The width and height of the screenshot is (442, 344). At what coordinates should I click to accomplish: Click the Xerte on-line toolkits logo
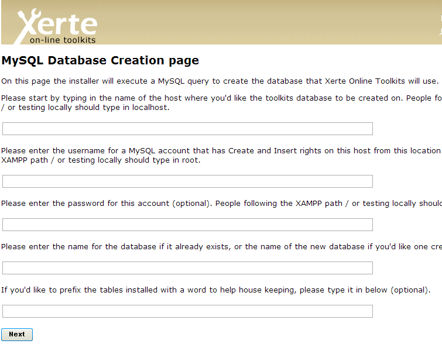[56, 26]
